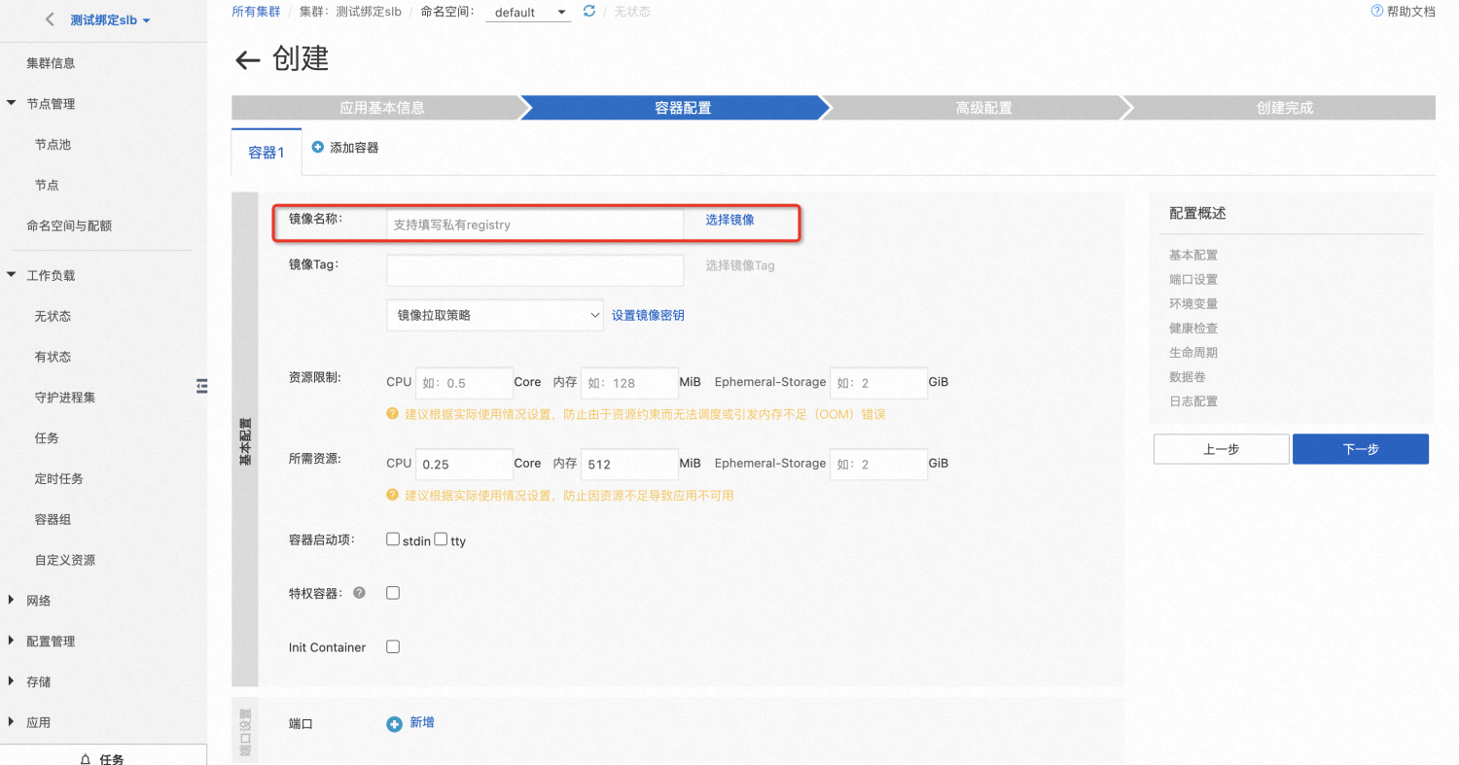Click the blue plus icon beside 新增
Image resolution: width=1459 pixels, height=765 pixels.
394,724
